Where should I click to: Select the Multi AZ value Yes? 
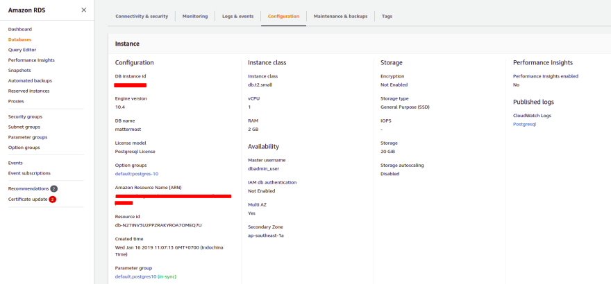(x=252, y=213)
